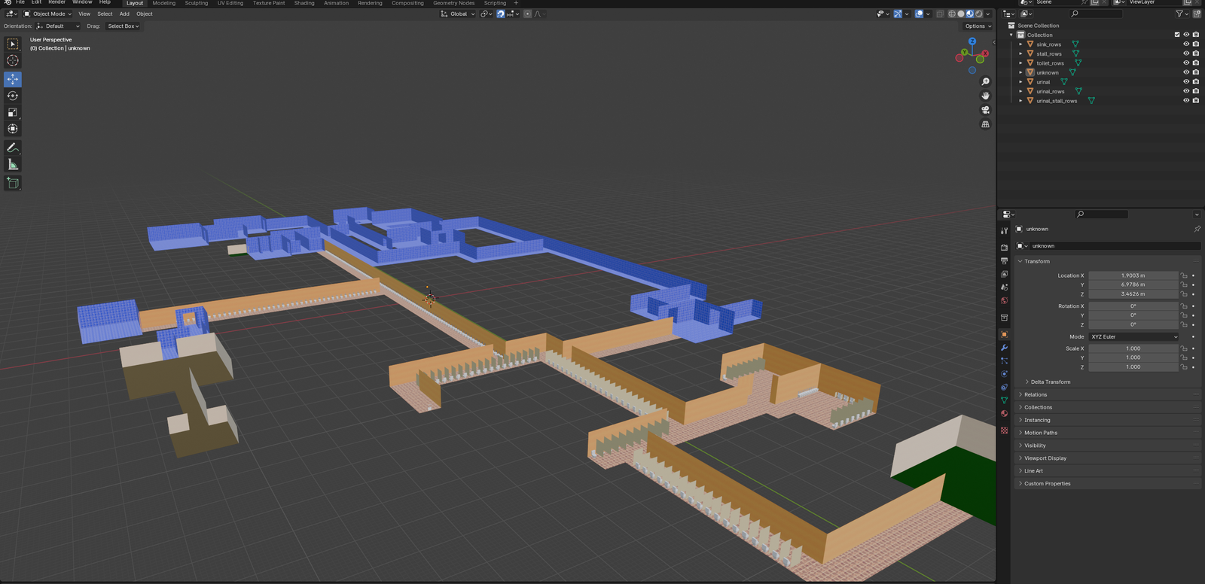Disable rendering of toilet_rows
This screenshot has height=584, width=1205.
[x=1196, y=63]
